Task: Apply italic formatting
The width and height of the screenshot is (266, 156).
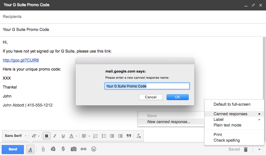Action: [x=55, y=136]
